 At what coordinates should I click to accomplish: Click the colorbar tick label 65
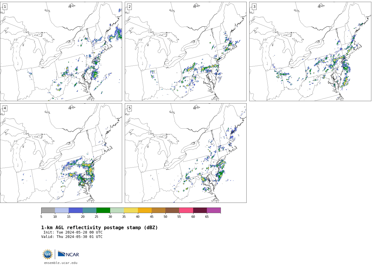tap(207, 217)
